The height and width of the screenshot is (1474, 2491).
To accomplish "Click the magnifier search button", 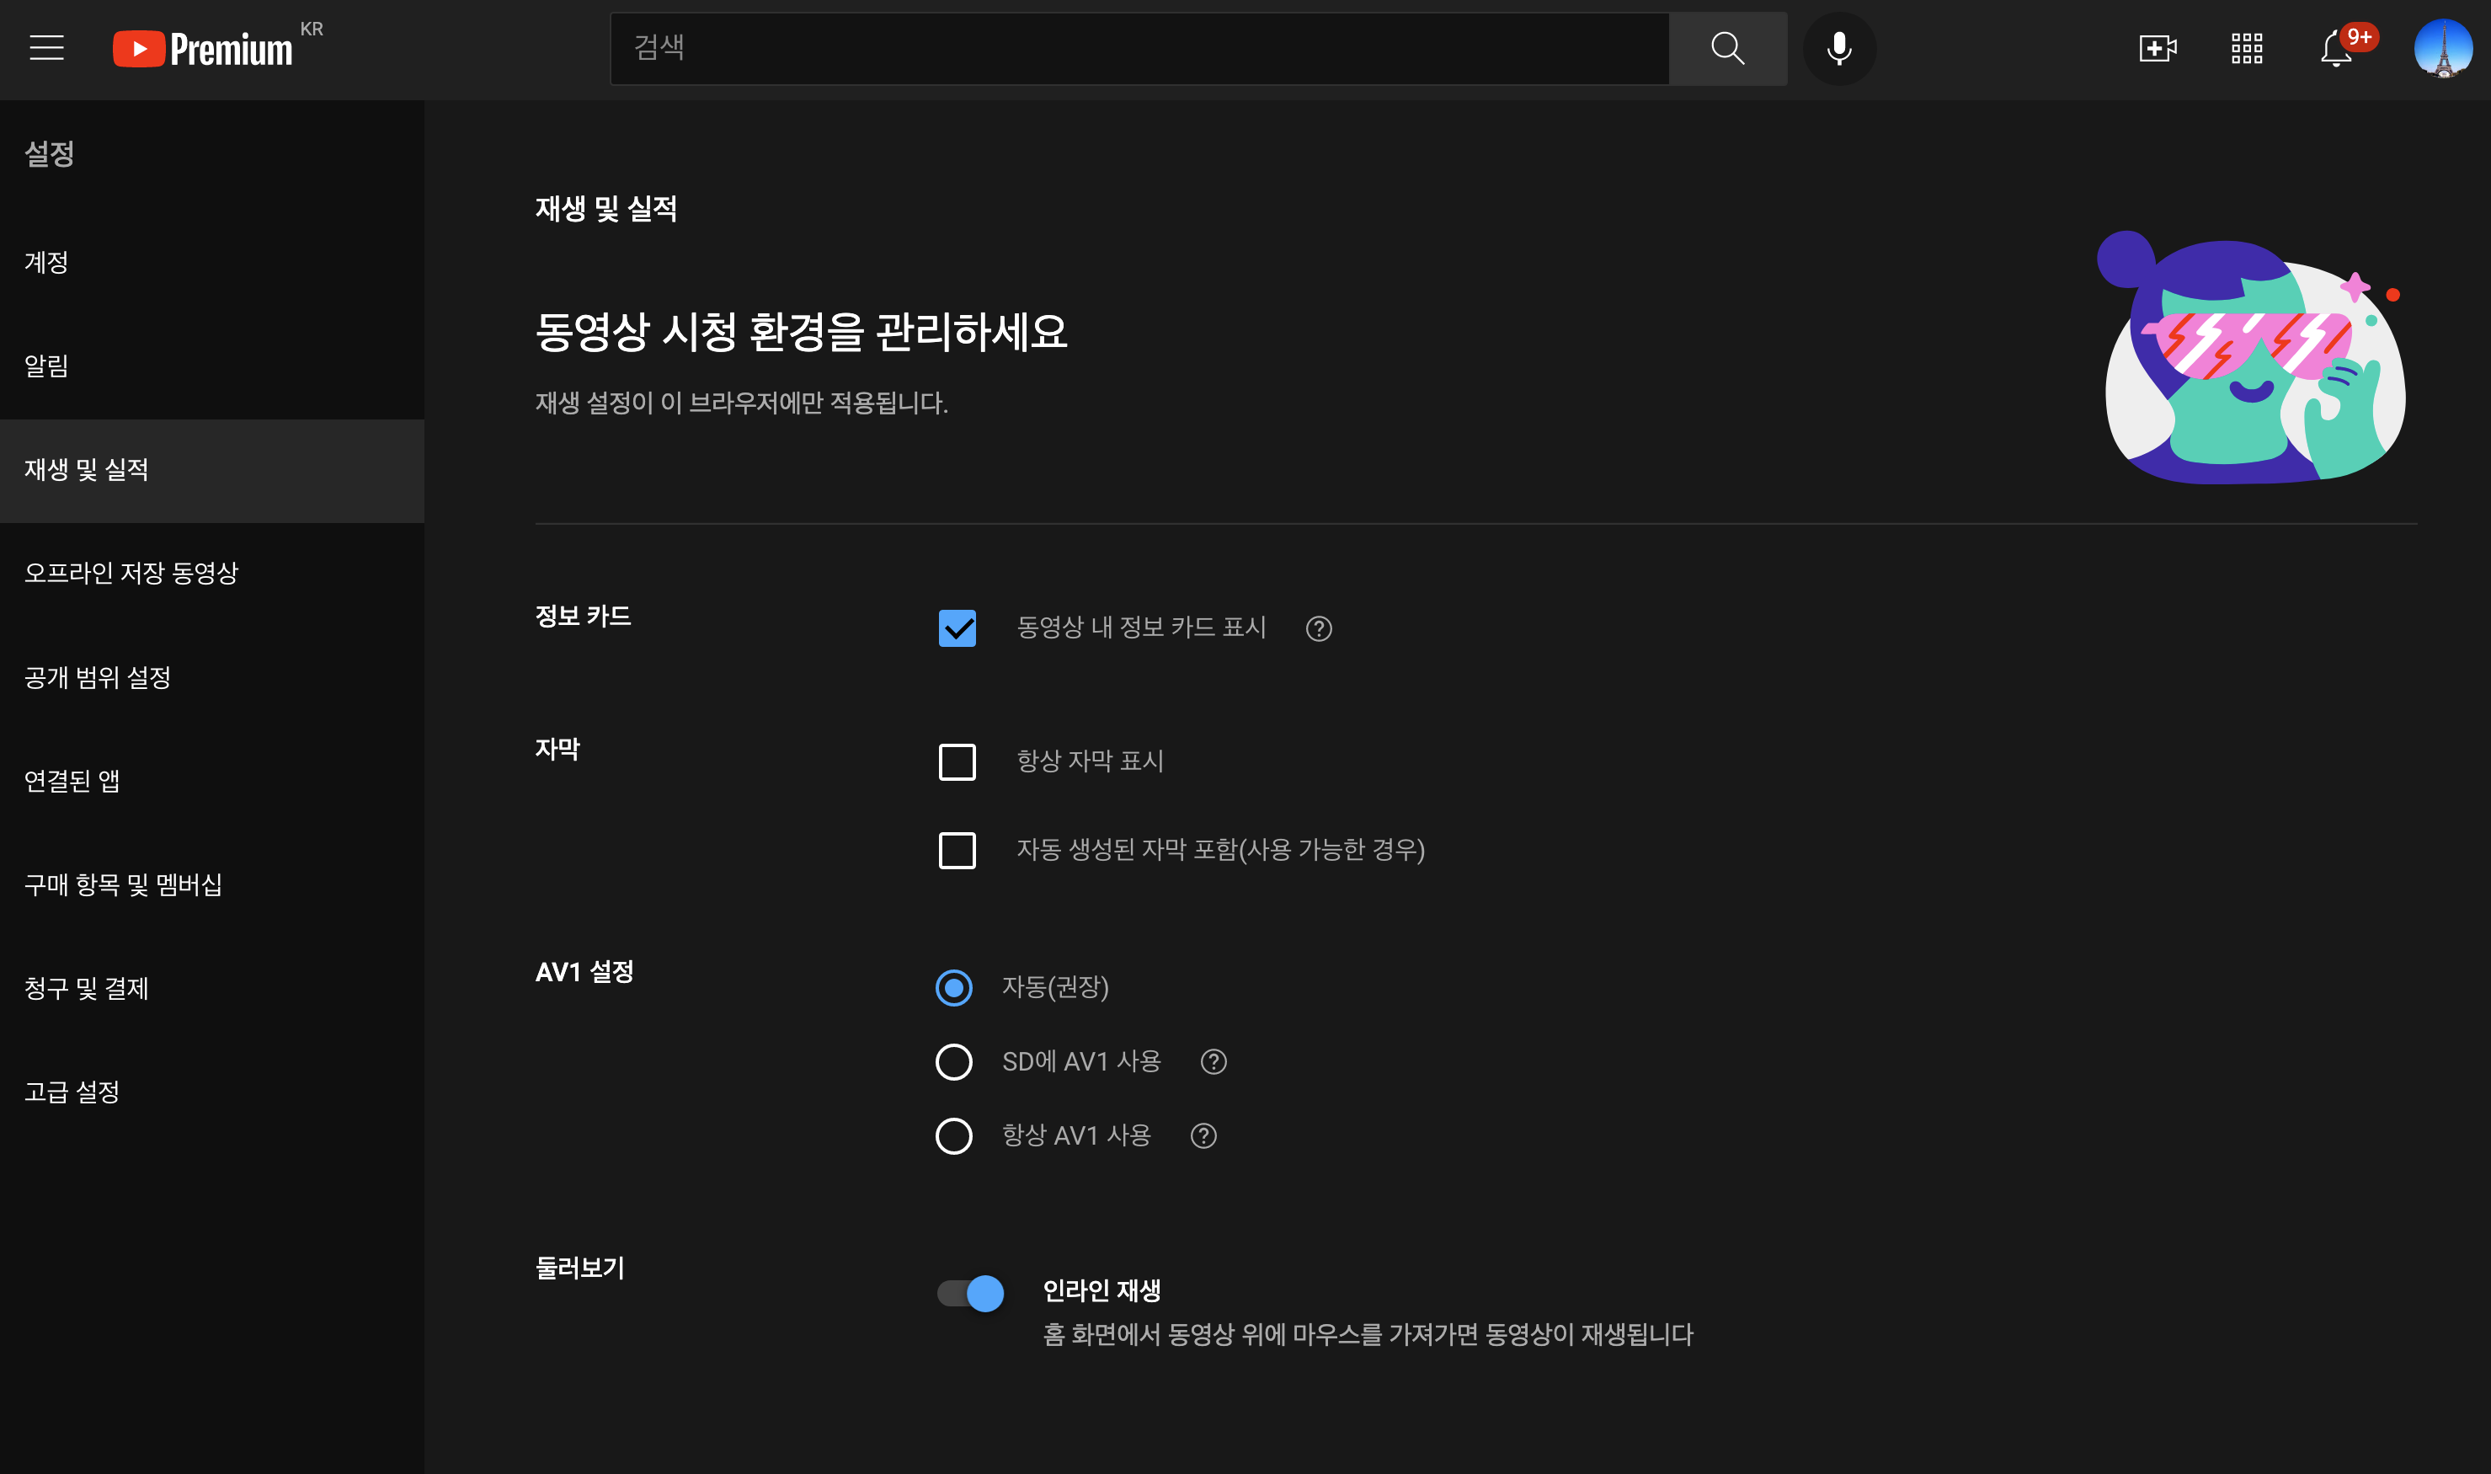I will [1726, 49].
